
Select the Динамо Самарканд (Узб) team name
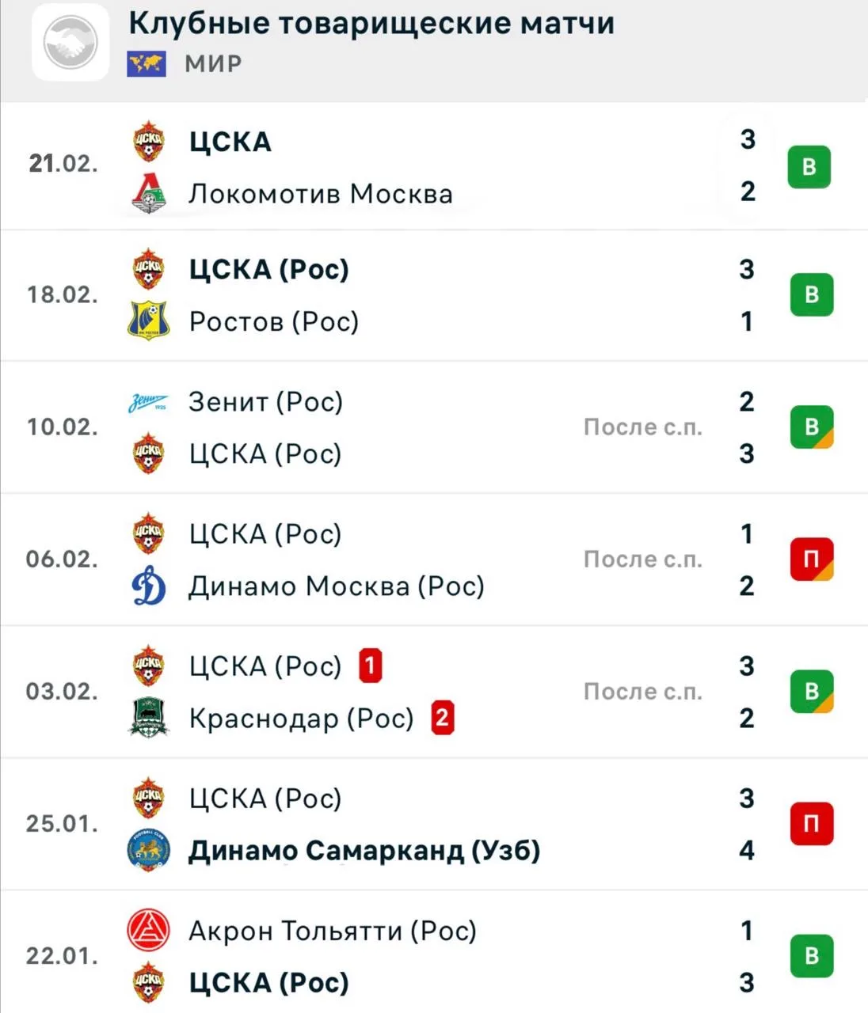[x=364, y=851]
